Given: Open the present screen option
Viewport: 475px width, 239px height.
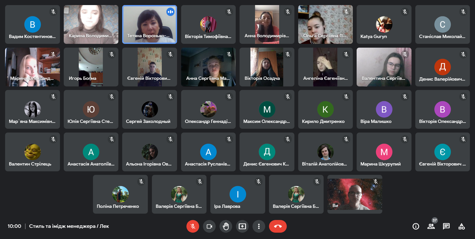Looking at the screenshot, I should pyautogui.click(x=242, y=226).
